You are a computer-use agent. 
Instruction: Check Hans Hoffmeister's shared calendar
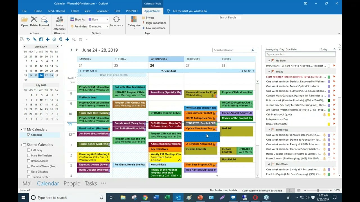(x=29, y=155)
